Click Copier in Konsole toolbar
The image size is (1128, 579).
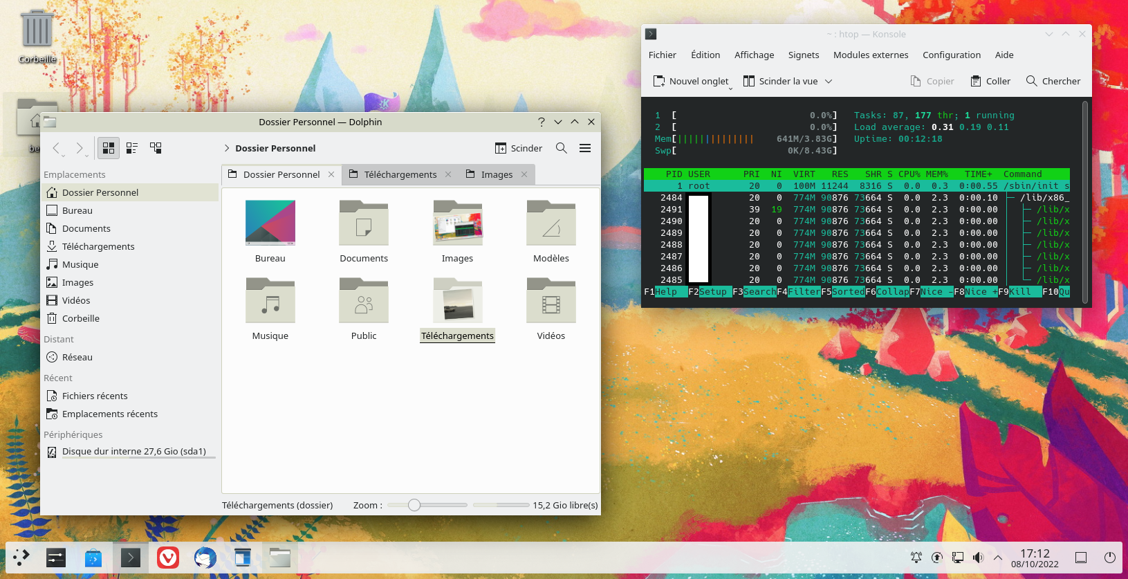click(932, 81)
